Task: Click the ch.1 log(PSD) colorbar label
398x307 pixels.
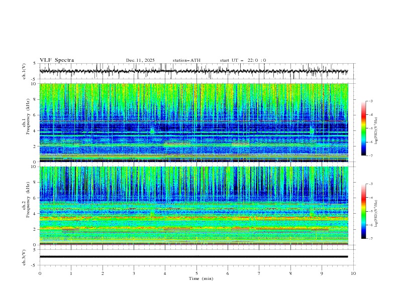Action: click(376, 131)
